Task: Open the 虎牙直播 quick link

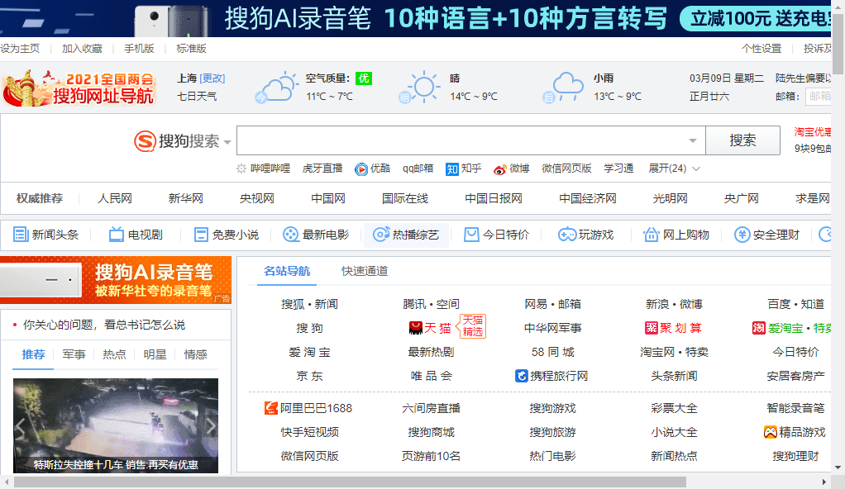Action: click(322, 169)
